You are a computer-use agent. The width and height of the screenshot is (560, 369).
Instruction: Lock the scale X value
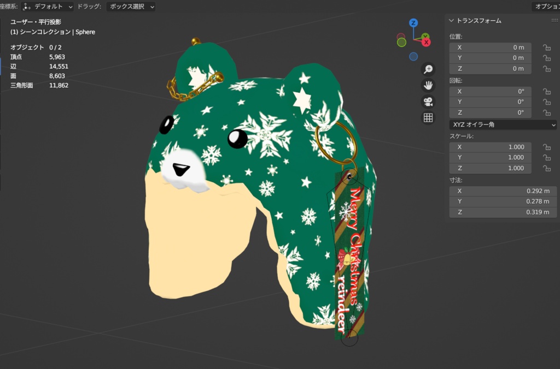[547, 147]
